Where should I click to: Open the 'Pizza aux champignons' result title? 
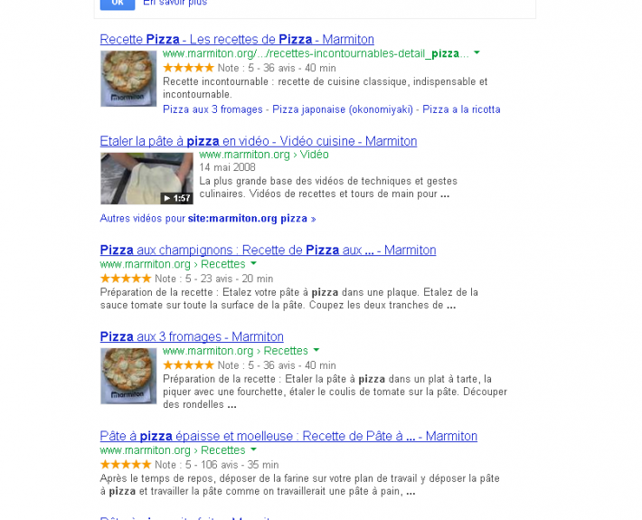tap(268, 251)
